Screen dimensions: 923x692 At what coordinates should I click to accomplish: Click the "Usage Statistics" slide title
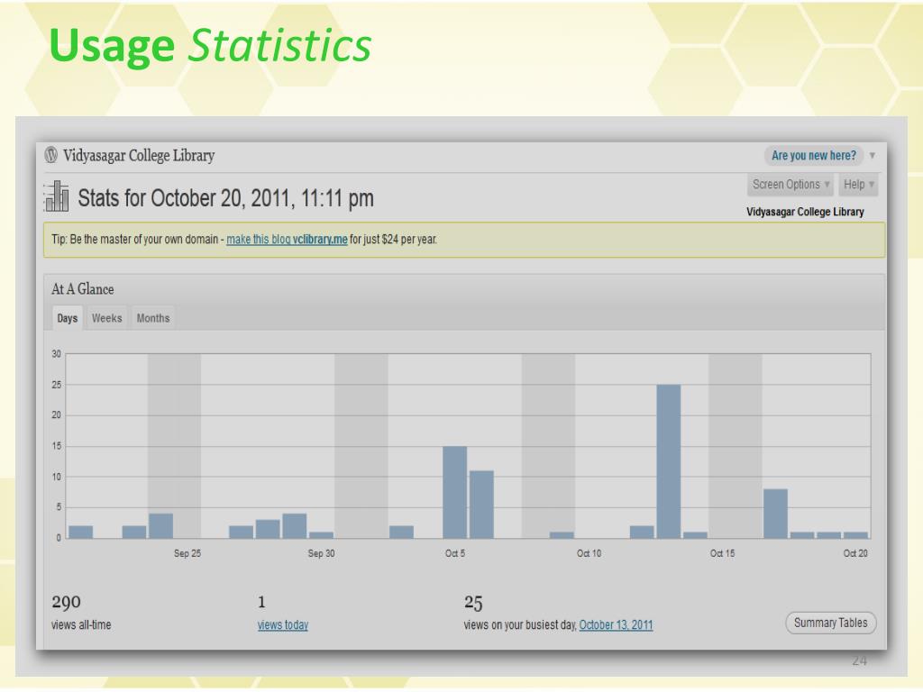[210, 47]
